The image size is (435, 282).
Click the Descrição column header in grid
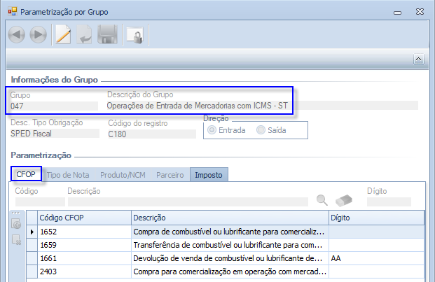pos(230,218)
